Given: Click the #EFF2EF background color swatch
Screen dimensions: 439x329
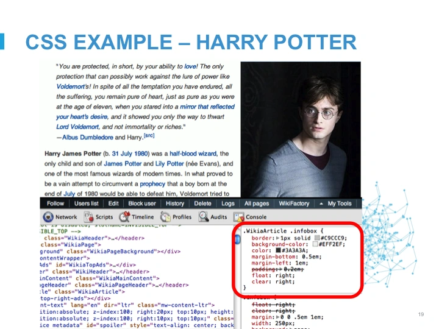Looking at the screenshot, I should tap(315, 244).
